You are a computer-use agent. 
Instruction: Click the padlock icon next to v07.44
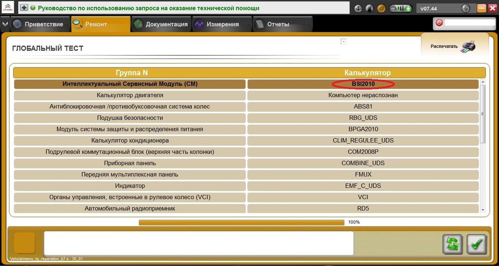(x=465, y=8)
